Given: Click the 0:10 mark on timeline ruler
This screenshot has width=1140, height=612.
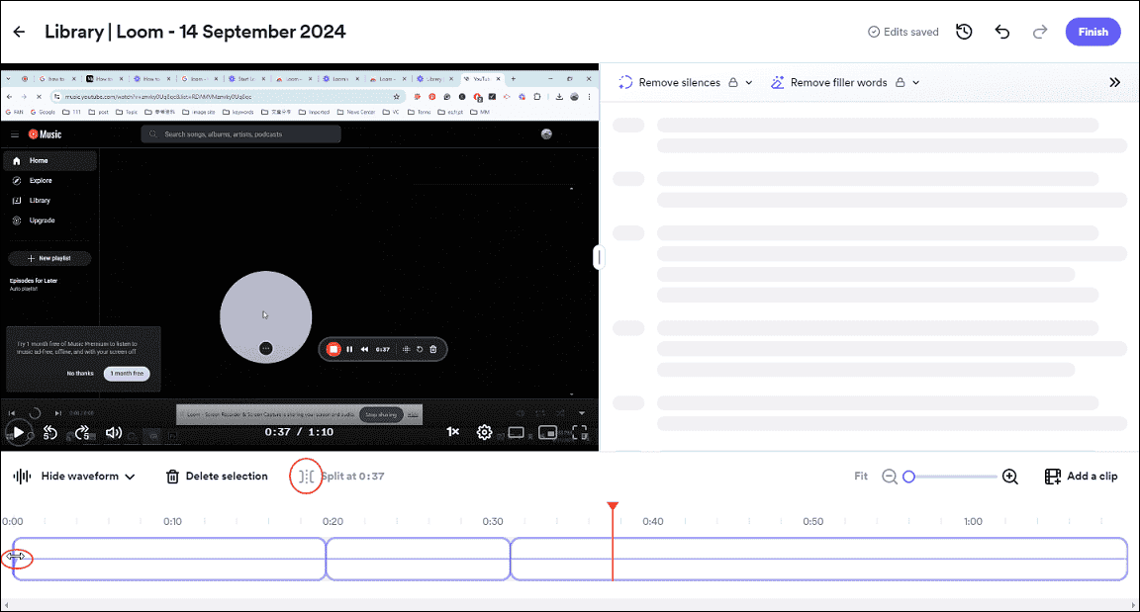Looking at the screenshot, I should (172, 521).
